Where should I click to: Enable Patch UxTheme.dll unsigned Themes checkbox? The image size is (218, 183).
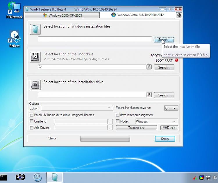32,115
